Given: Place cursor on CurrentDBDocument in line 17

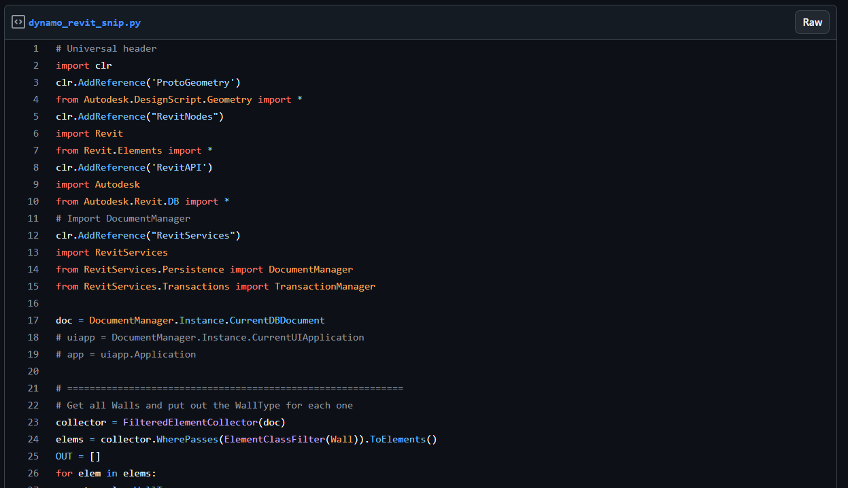Looking at the screenshot, I should pos(277,320).
